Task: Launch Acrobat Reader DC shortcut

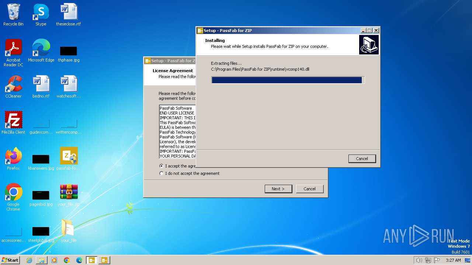Action: click(13, 53)
